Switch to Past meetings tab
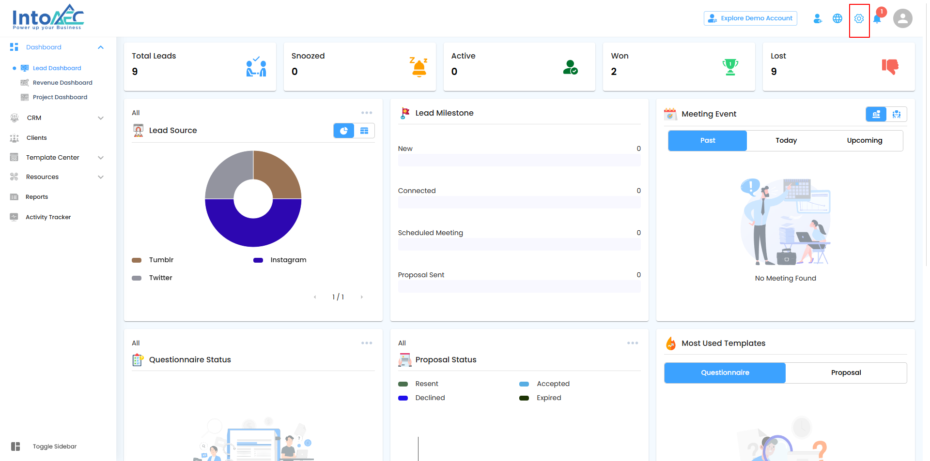Viewport: 930px width, 461px height. pos(708,141)
